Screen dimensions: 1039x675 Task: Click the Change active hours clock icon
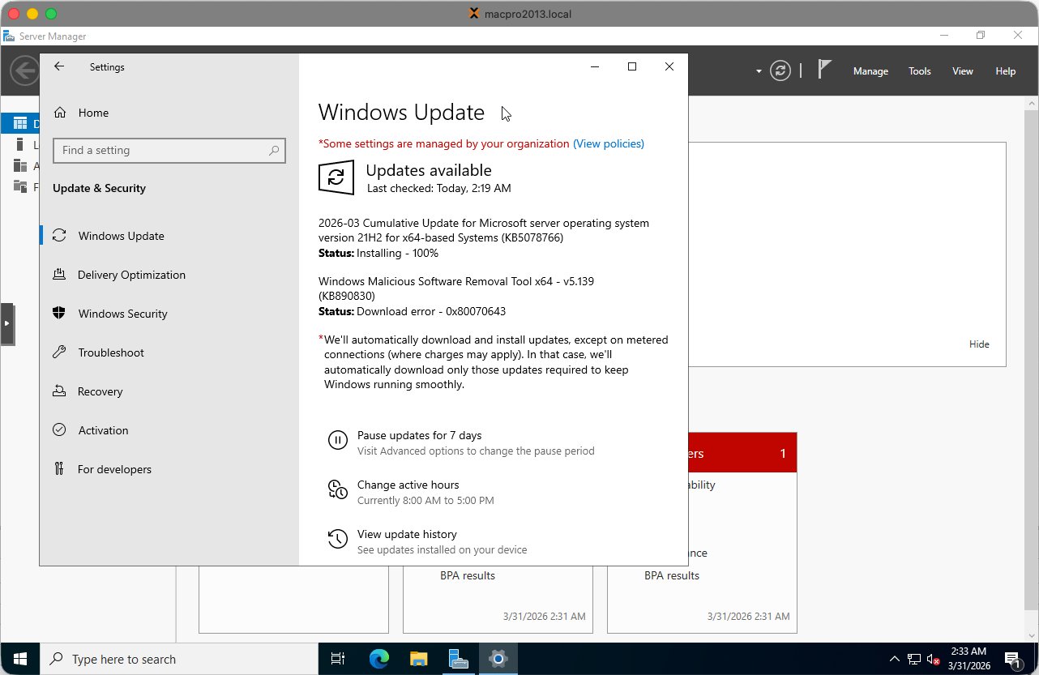[338, 489]
